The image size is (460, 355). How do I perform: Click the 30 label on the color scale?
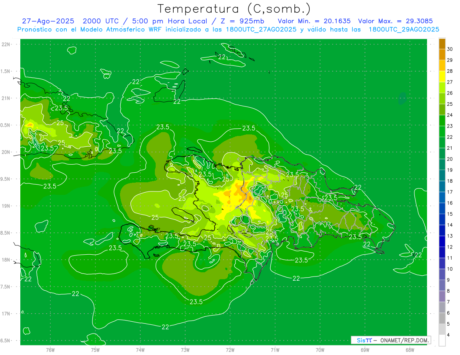[x=450, y=49]
